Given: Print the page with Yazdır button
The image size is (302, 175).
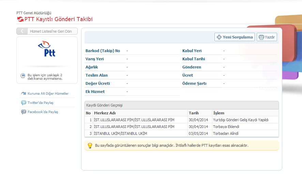Looking at the screenshot, I should pos(267,37).
